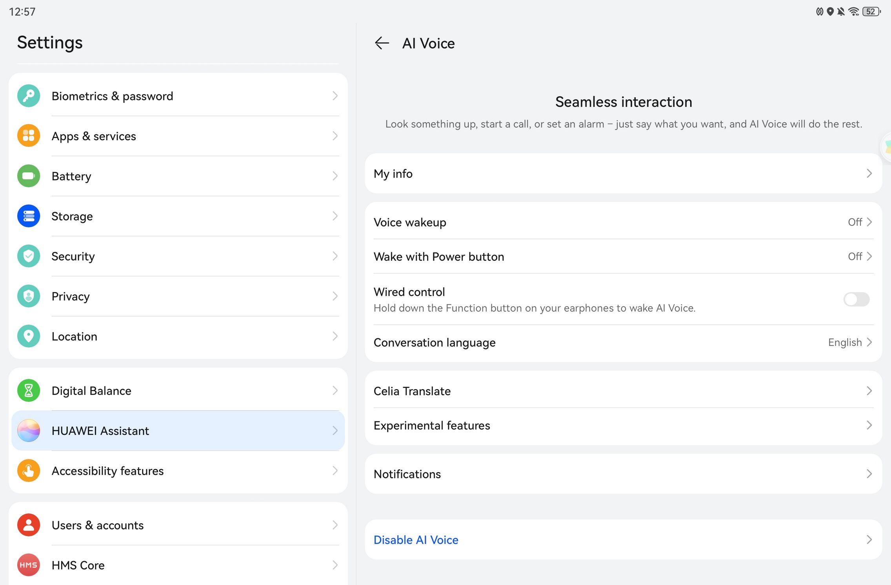Tap the Digital Balance hourglass icon

[x=29, y=391]
